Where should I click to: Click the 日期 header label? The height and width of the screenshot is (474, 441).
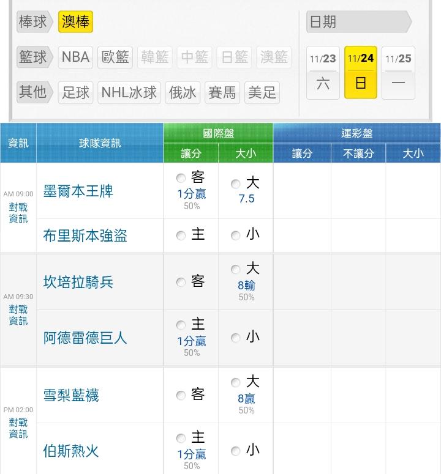[x=359, y=22]
